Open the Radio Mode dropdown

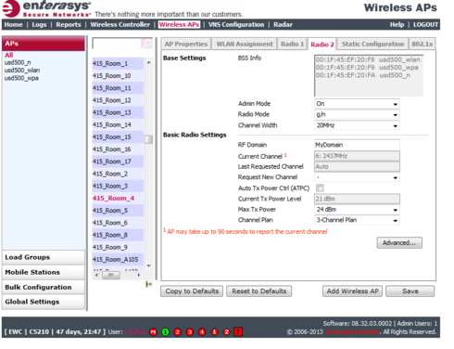point(357,114)
